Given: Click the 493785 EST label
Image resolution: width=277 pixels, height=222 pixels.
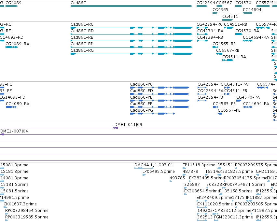Looking at the screenshot, I should [x=177, y=178].
